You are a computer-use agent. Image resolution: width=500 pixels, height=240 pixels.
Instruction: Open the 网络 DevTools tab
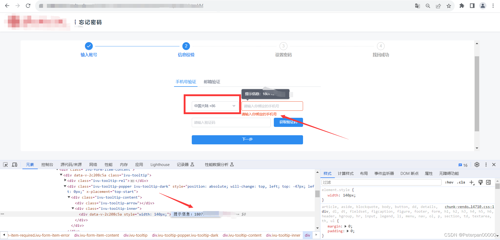(x=93, y=165)
